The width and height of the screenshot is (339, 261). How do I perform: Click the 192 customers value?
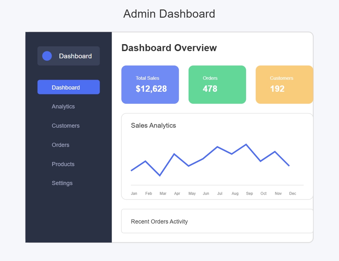(x=277, y=89)
